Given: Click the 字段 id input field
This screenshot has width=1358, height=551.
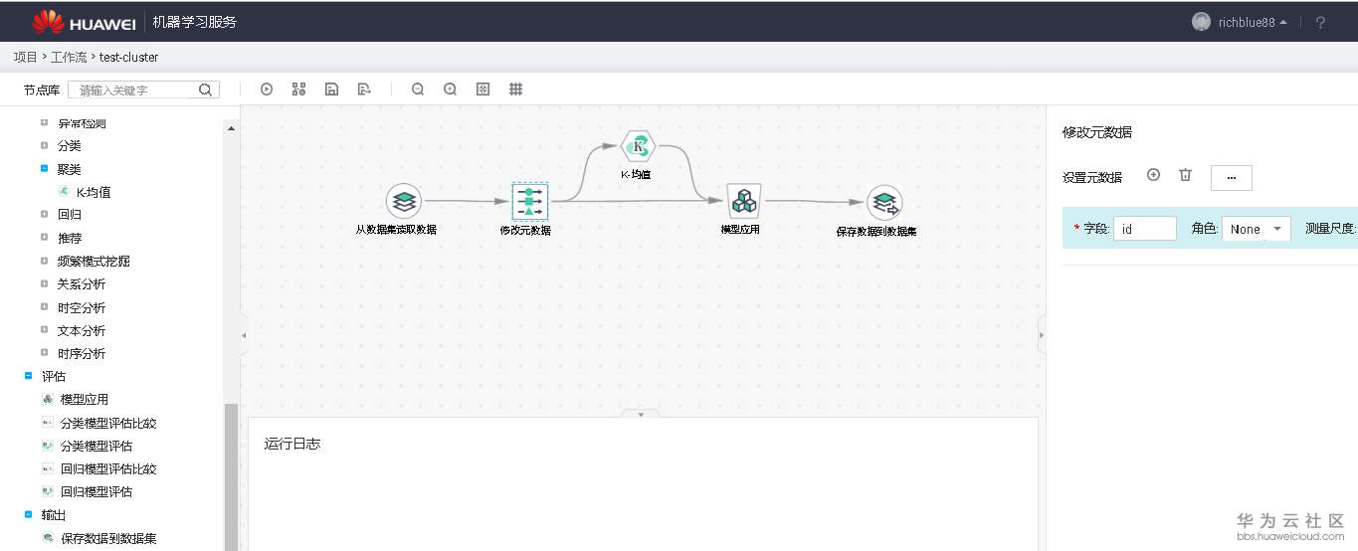Looking at the screenshot, I should click(1145, 229).
